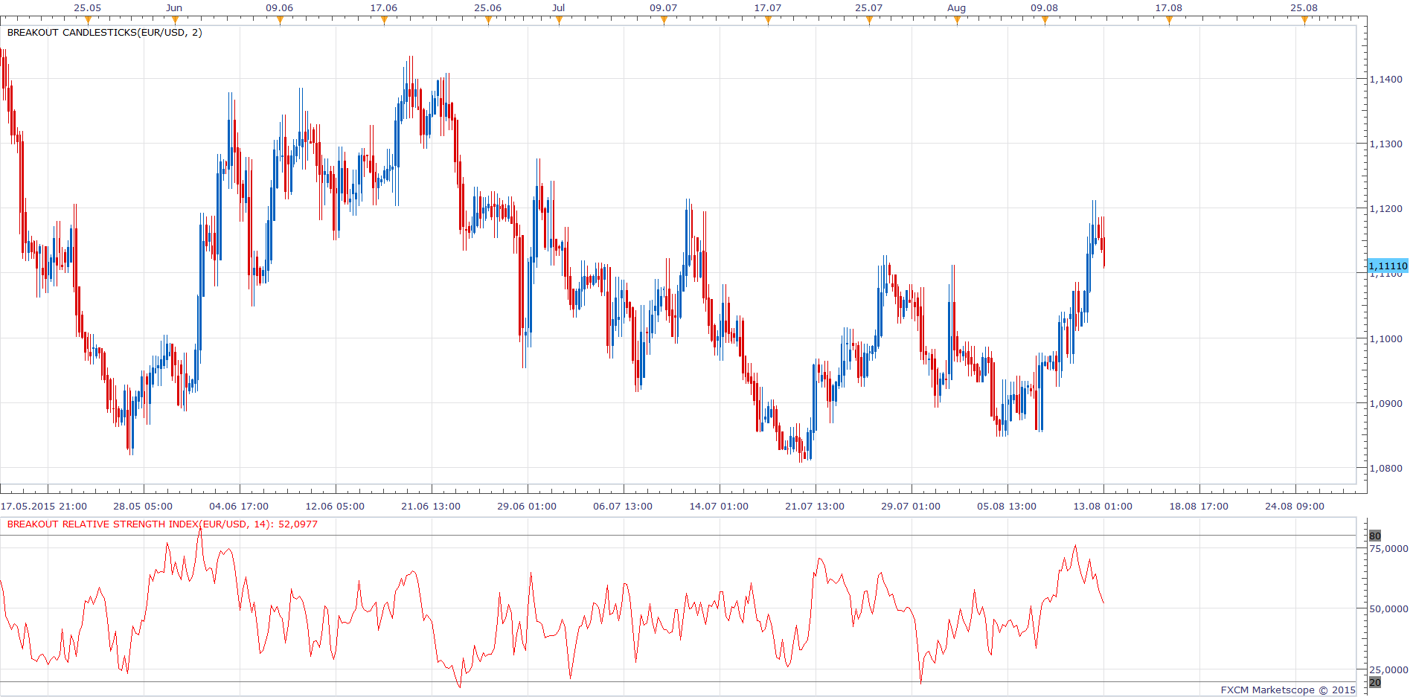
Task: Click the orange marker under Aug
Action: coord(957,21)
